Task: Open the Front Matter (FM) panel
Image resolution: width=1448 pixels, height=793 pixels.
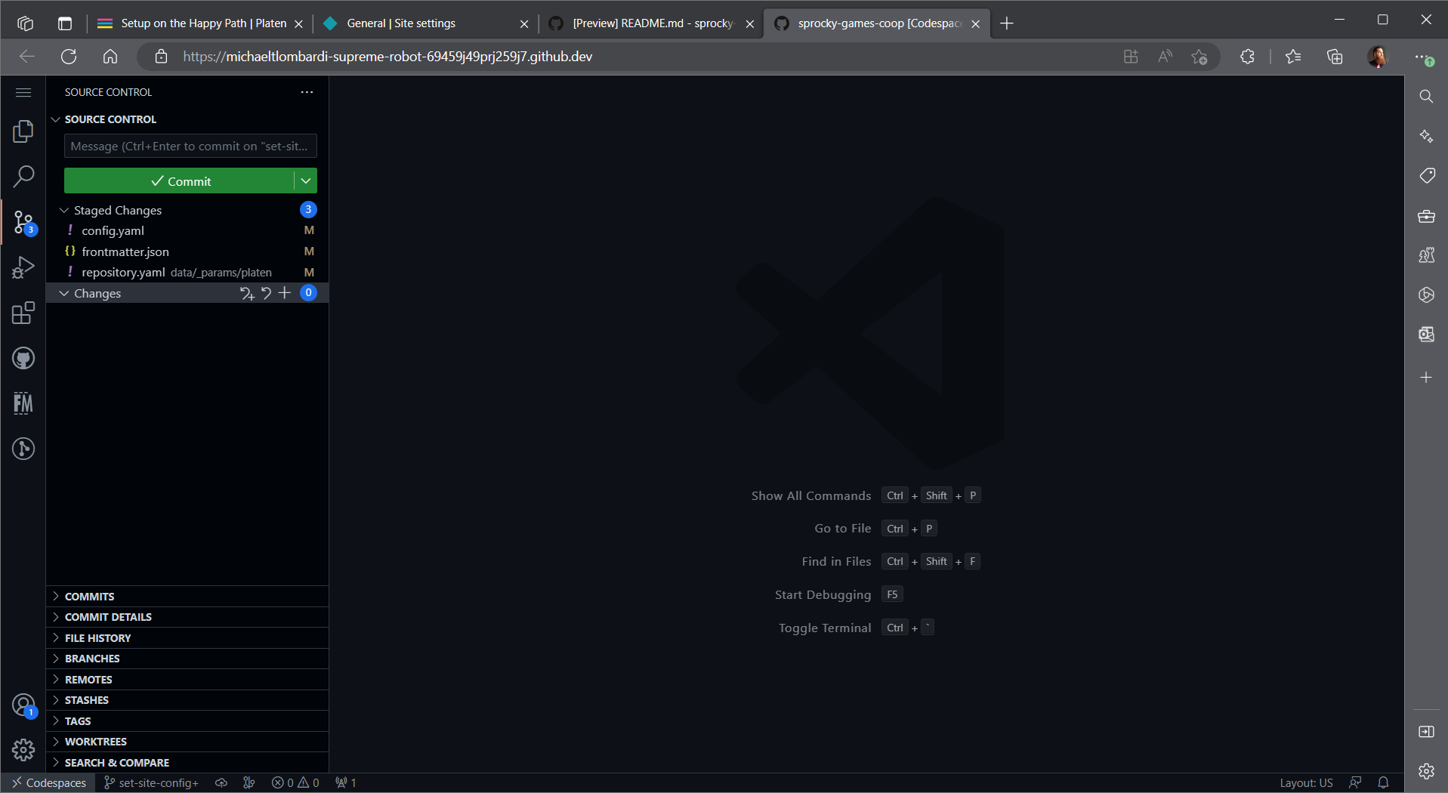Action: point(23,403)
